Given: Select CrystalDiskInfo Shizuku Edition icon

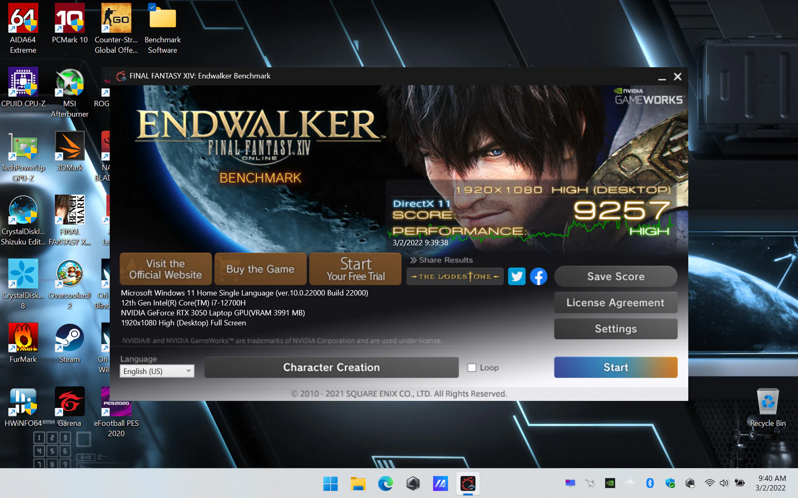Looking at the screenshot, I should pyautogui.click(x=23, y=220).
